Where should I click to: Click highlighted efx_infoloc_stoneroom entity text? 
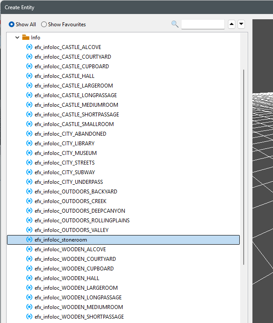(61, 240)
